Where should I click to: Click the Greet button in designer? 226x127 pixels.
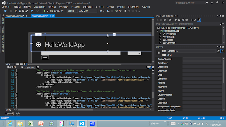(45, 58)
